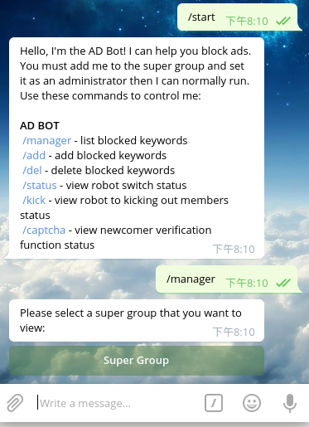Screen dimensions: 309x427
Task: Click the paperclip attach file icon
Action: pyautogui.click(x=15, y=403)
